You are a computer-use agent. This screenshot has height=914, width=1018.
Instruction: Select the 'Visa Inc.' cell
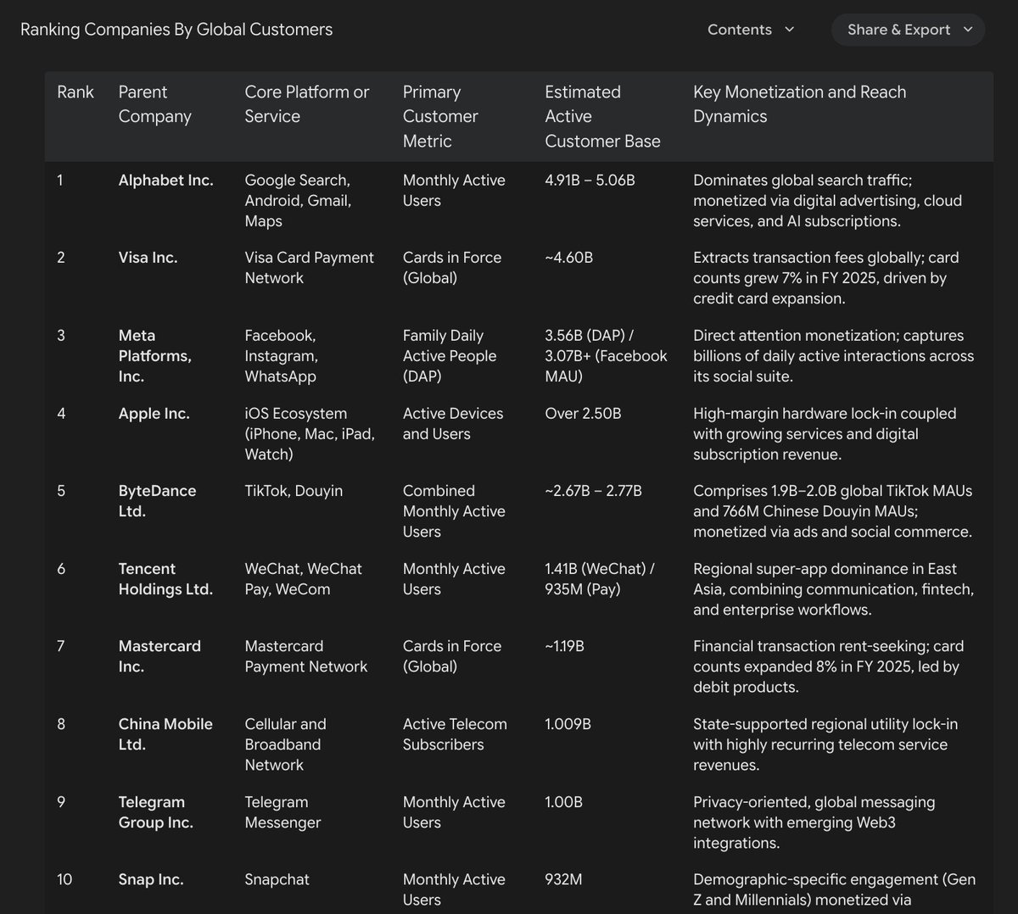(x=148, y=258)
